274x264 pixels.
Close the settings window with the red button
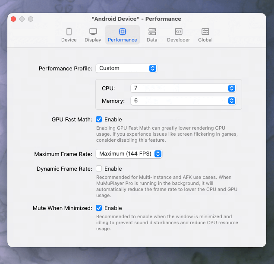(13, 19)
